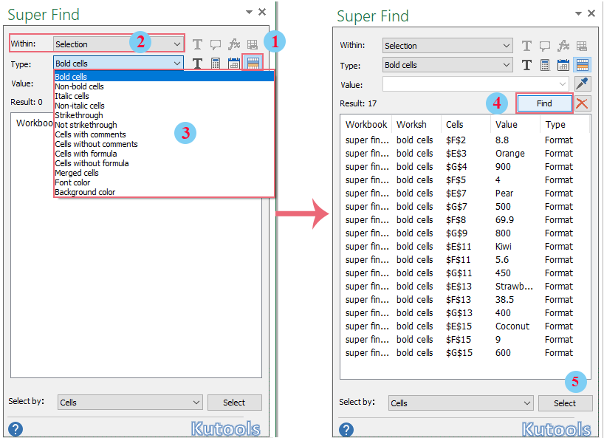Open pane options arrow in right panel title bar
This screenshot has height=438, width=604.
click(578, 13)
